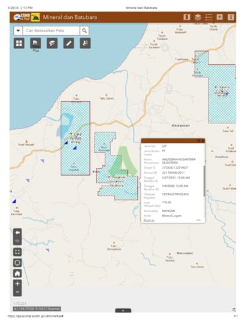Click the popup vertical scrollbar
The width and height of the screenshot is (246, 324).
click(x=204, y=181)
